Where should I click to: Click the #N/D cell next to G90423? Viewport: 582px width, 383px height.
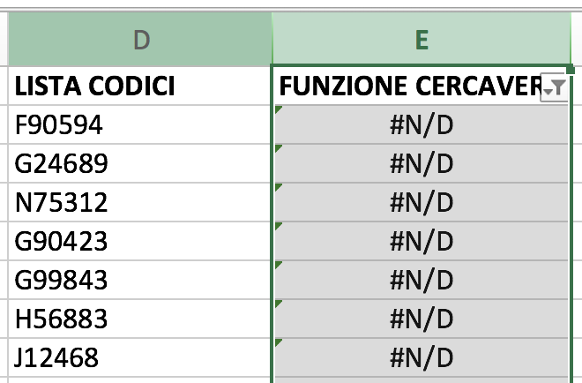click(422, 241)
